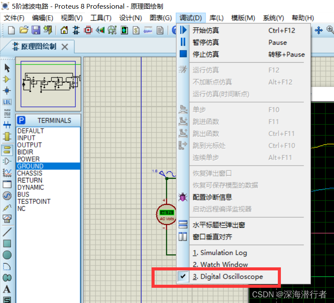Open the 设计(N) menu
This screenshot has height=303, width=334.
(x=130, y=18)
